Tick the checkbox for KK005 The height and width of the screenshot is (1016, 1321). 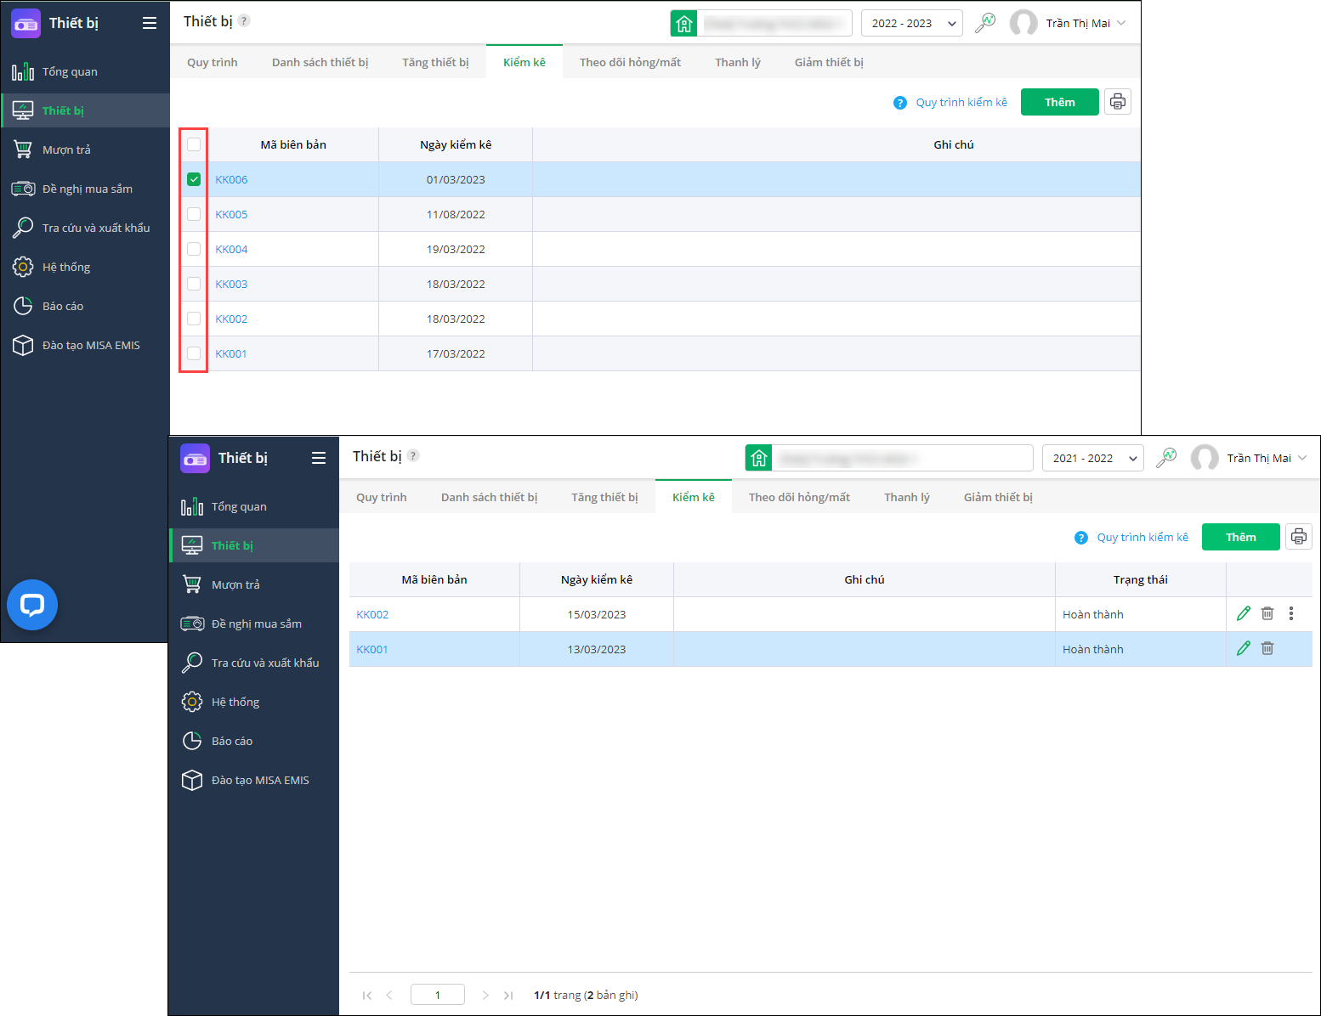[x=194, y=214]
